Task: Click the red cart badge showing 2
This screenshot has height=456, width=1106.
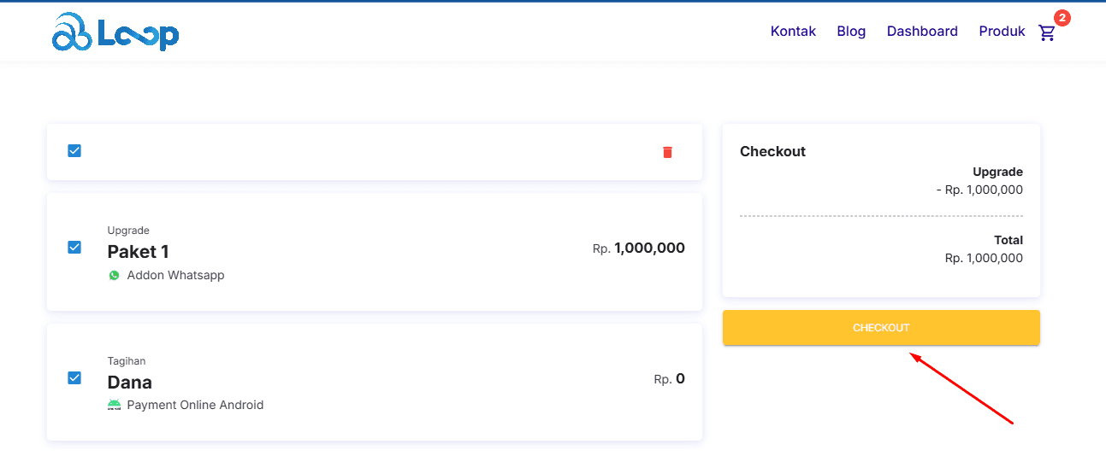Action: [1062, 18]
